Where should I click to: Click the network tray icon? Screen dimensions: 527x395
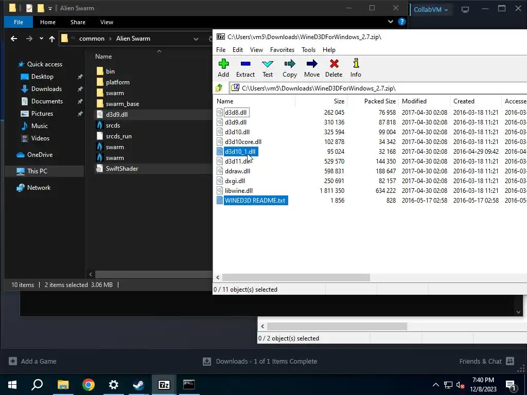pyautogui.click(x=448, y=385)
